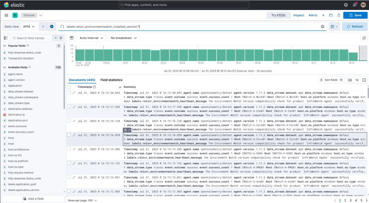Click the Refresh button
The width and height of the screenshot is (369, 203).
355,27
